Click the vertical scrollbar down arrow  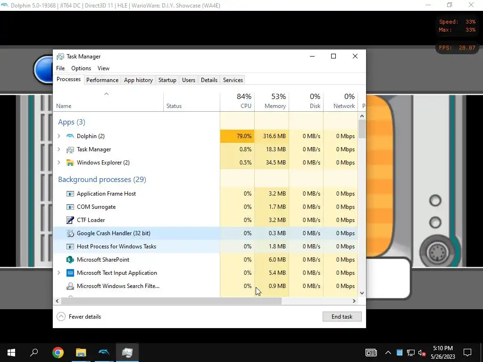362,293
